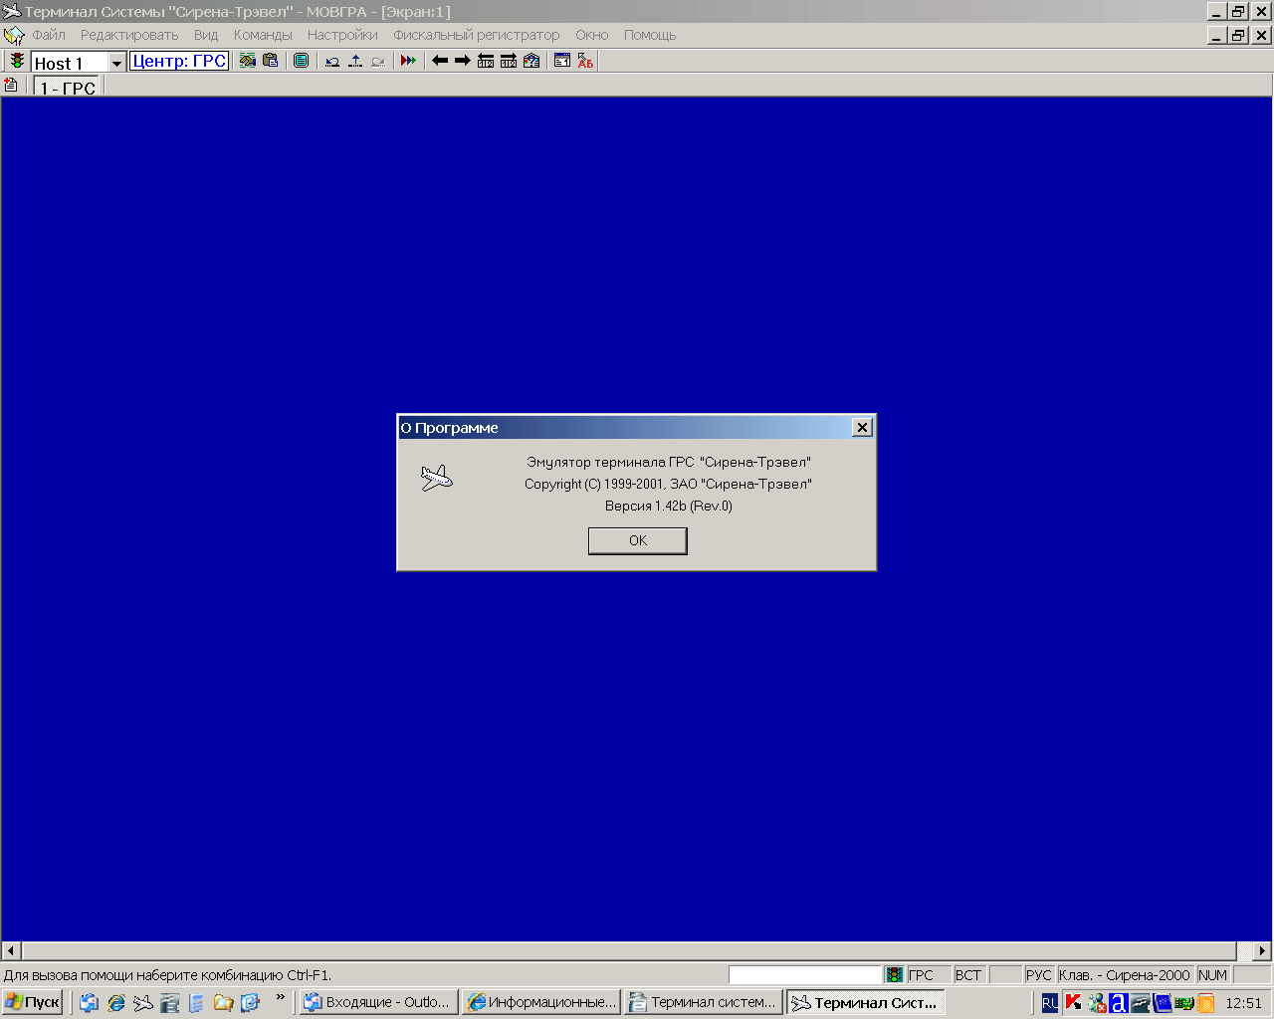Click the airplane icon in quick launch

coord(143,1003)
